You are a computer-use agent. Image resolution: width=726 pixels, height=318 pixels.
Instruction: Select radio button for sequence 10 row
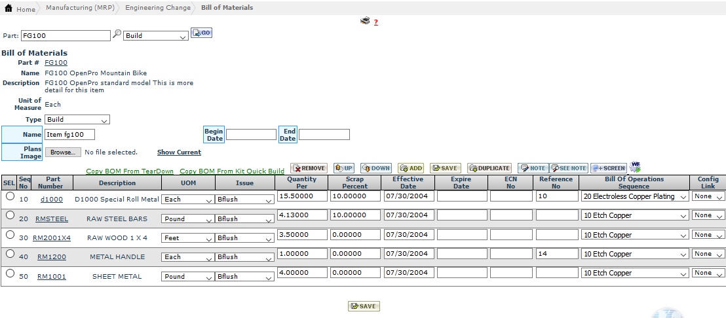pyautogui.click(x=10, y=196)
